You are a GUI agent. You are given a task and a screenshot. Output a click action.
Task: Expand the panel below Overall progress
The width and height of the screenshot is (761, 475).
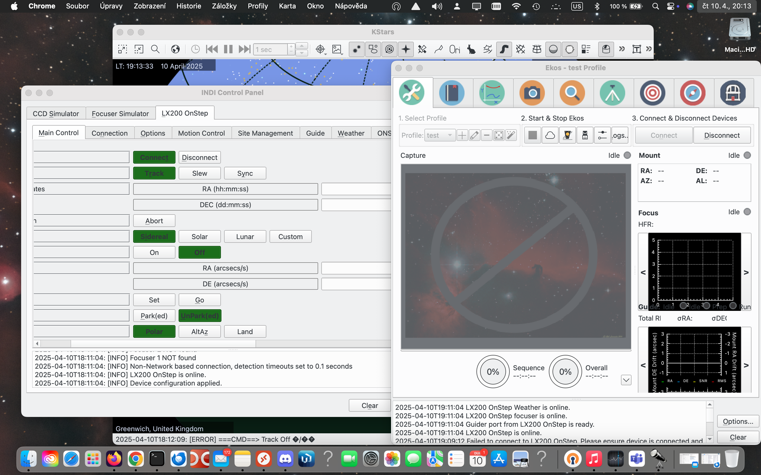coord(626,380)
